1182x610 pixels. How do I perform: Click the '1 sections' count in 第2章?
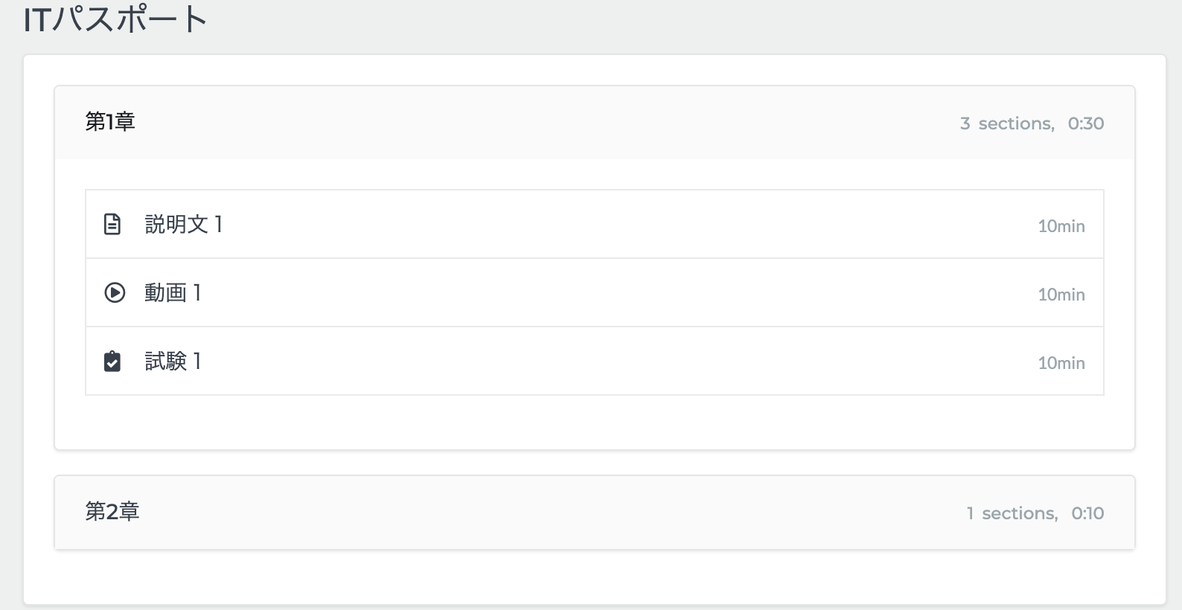[x=1012, y=513]
